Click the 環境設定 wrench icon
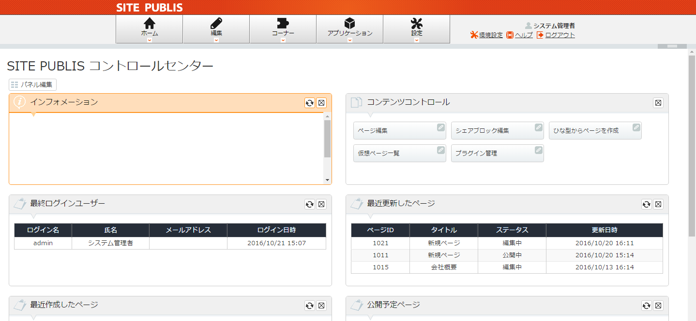The width and height of the screenshot is (696, 321). coord(474,35)
